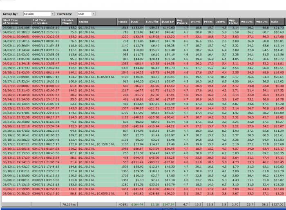Click the $USD EV column header
Screen dimensions: 286x210
[x=168, y=22]
